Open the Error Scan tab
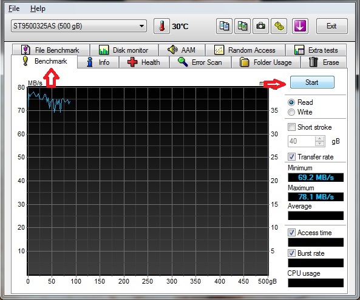Screen dimensions: 360x300 pos(200,62)
